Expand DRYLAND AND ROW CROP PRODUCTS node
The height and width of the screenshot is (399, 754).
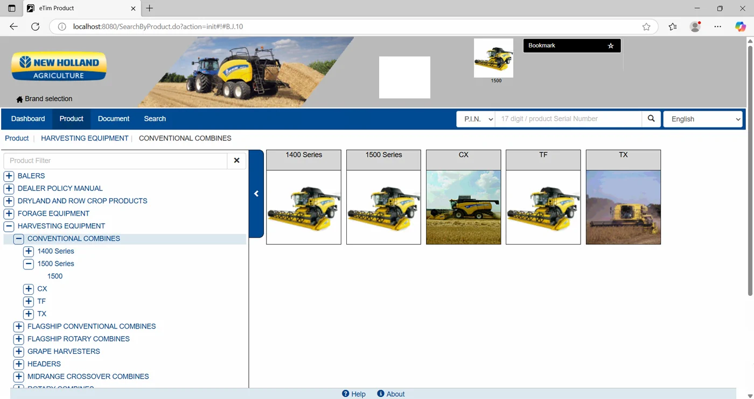click(9, 201)
